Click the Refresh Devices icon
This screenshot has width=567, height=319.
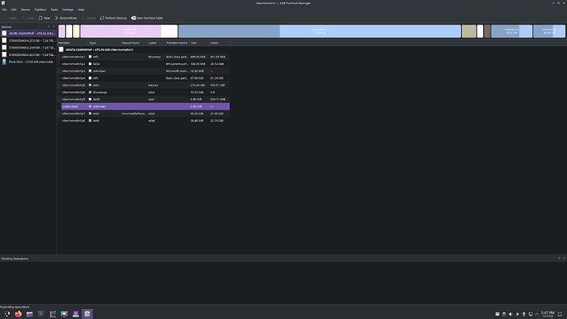pos(102,18)
